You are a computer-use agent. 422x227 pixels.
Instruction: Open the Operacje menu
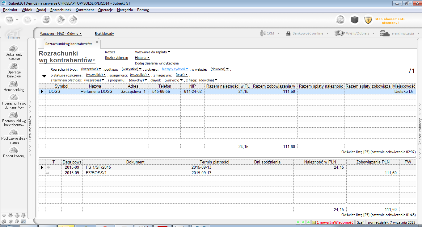(x=105, y=10)
